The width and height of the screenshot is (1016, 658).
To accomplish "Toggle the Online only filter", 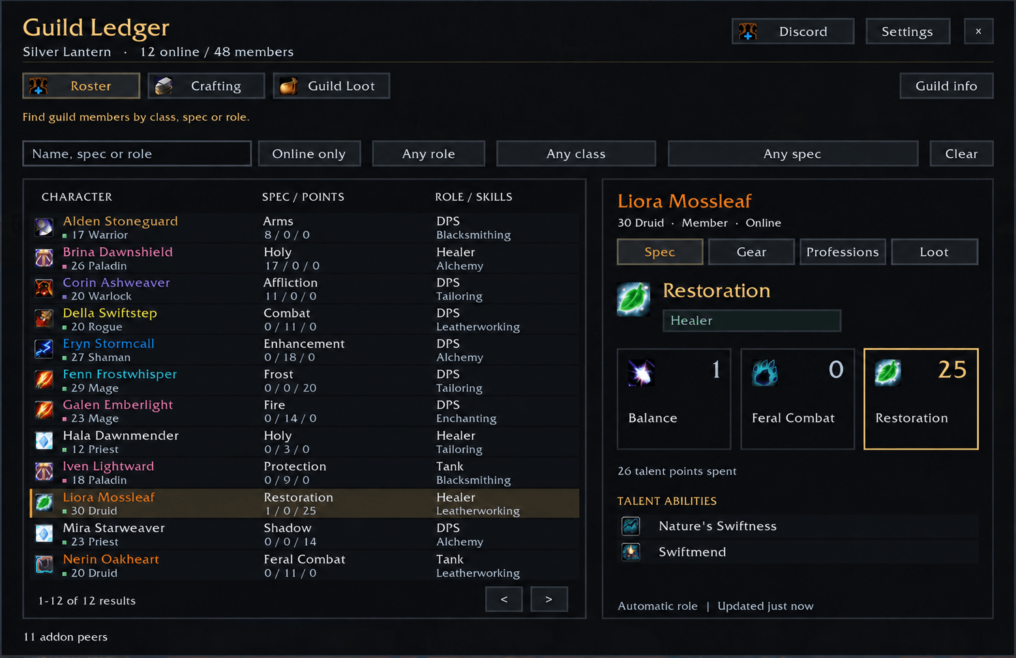I will point(309,154).
